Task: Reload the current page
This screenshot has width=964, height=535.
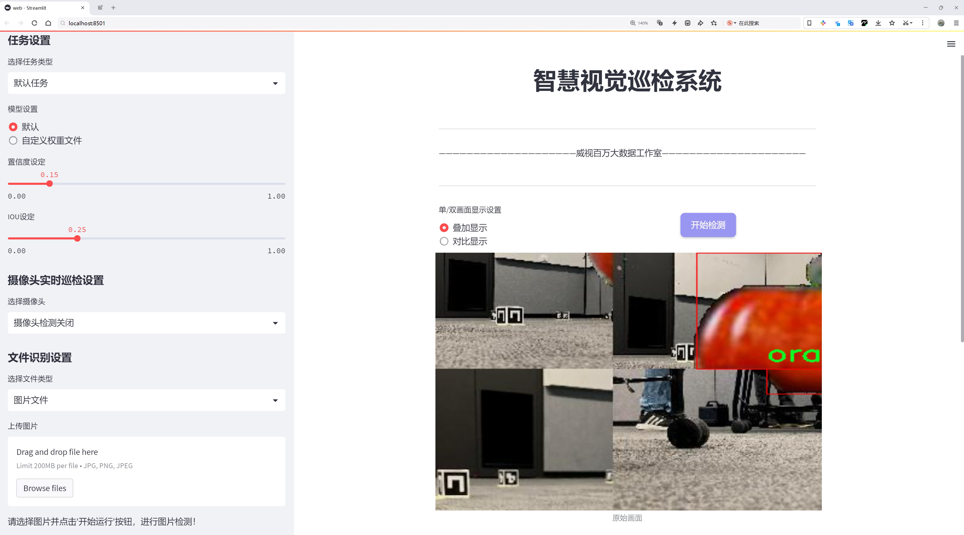Action: click(x=34, y=23)
